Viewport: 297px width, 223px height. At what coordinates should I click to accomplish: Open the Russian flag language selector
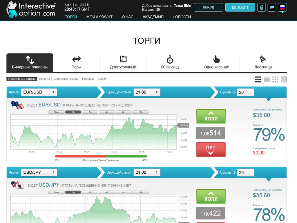(x=282, y=7)
